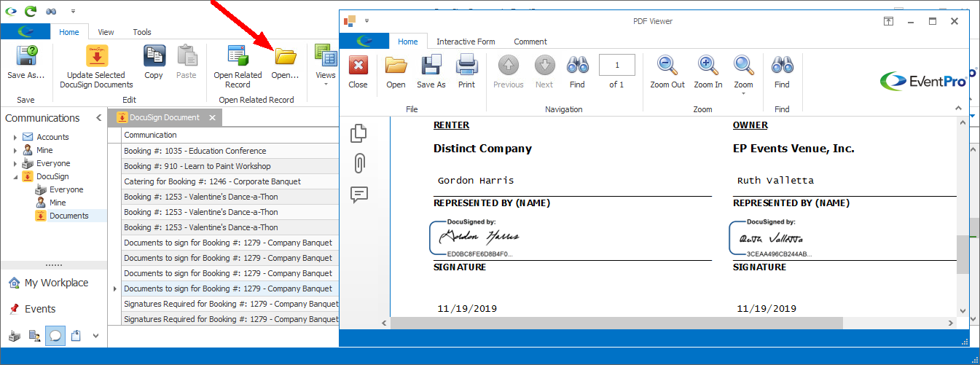Switch to the Comment tab

[x=530, y=42]
